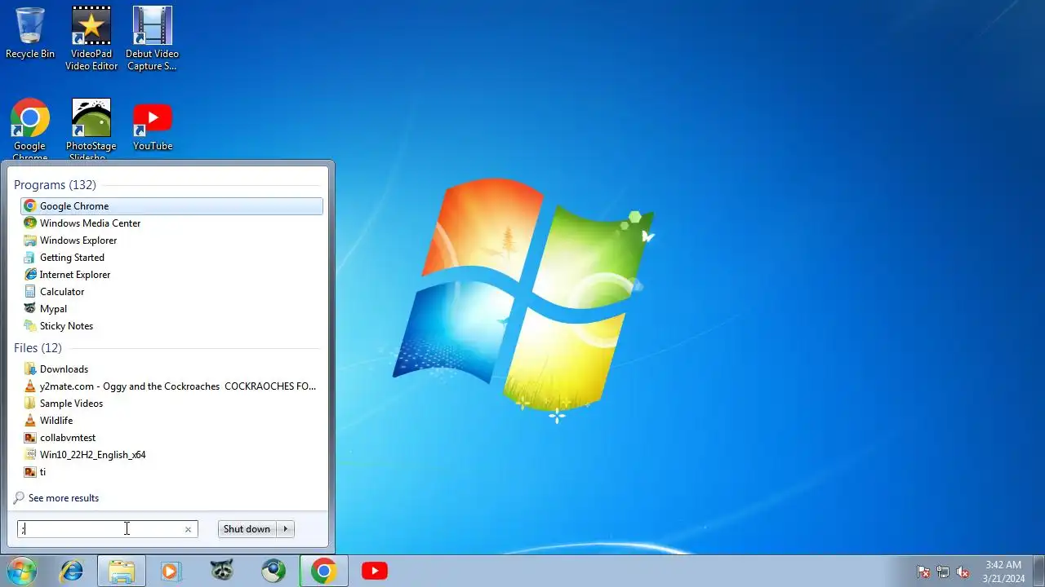Image resolution: width=1045 pixels, height=587 pixels.
Task: Open the YouTube icon in the taskbar
Action: click(375, 572)
